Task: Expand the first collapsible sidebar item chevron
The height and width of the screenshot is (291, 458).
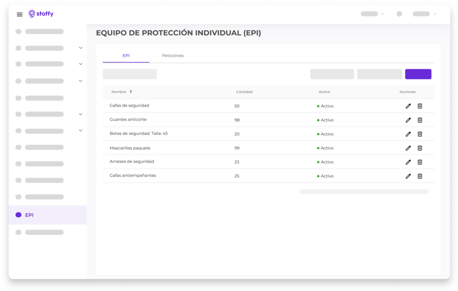Action: (x=81, y=48)
